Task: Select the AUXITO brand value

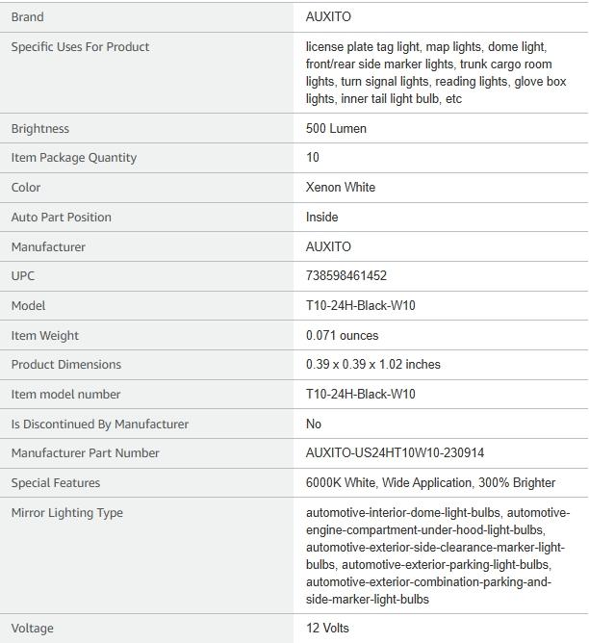Action: (x=328, y=16)
